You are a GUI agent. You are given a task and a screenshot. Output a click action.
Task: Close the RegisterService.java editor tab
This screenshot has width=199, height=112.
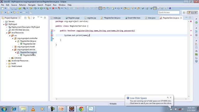(181, 18)
